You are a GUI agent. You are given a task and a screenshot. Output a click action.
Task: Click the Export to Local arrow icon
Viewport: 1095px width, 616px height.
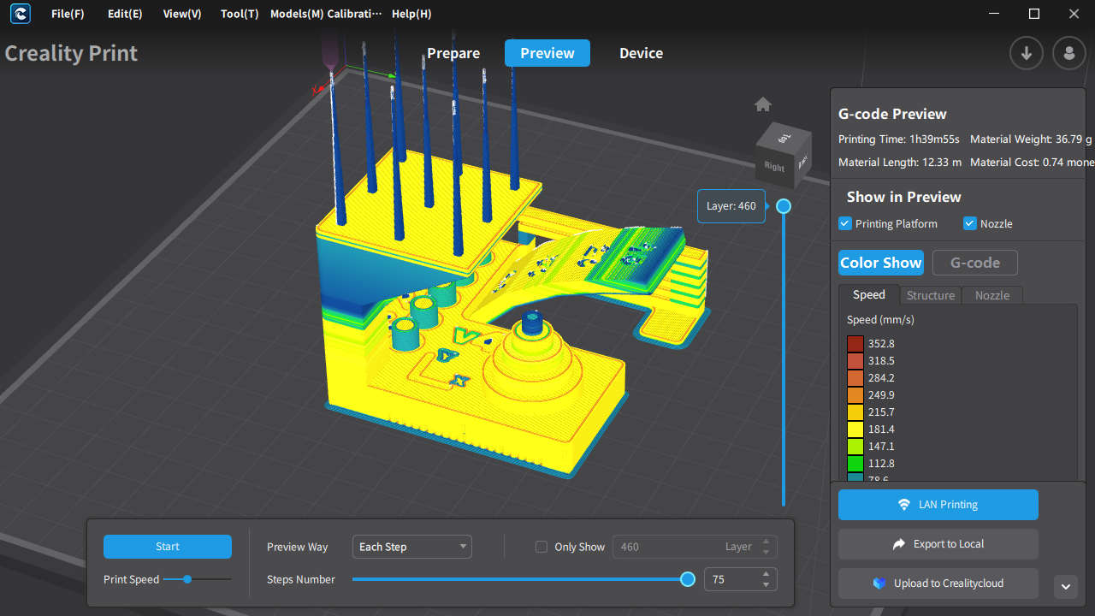tap(899, 544)
